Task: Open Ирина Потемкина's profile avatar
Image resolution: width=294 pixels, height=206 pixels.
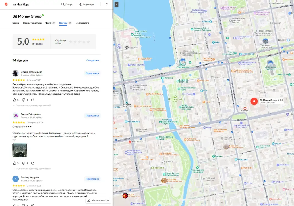Action: pyautogui.click(x=16, y=73)
